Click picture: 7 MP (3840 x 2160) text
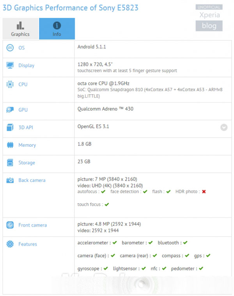The height and width of the screenshot is (296, 234). coord(107,179)
